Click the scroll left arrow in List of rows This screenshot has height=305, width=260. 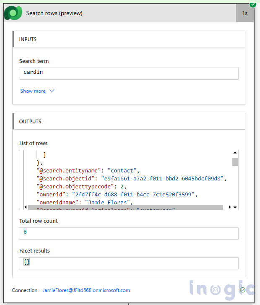point(26,207)
